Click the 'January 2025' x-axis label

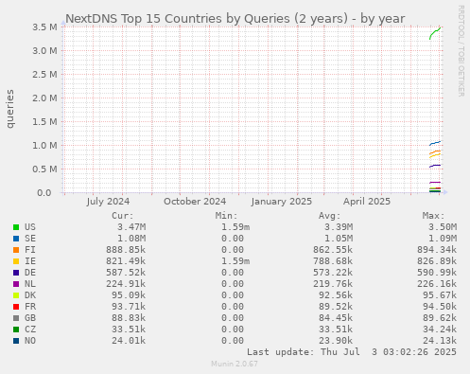(x=282, y=202)
